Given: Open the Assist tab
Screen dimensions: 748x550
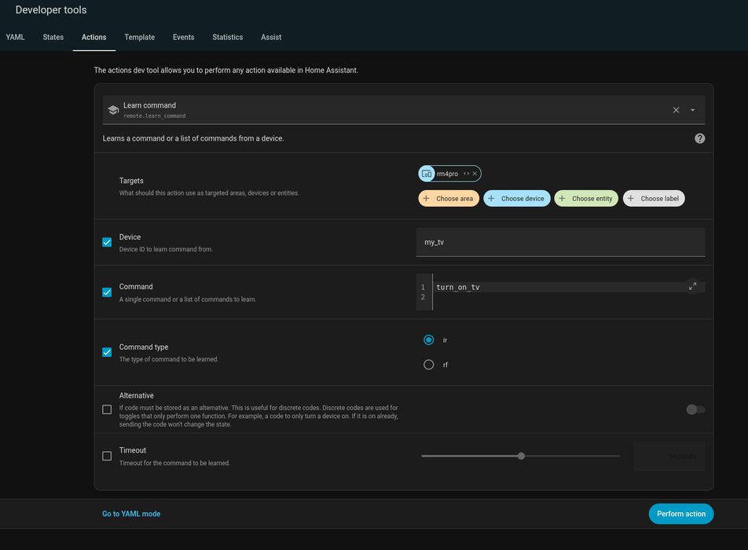Looking at the screenshot, I should (271, 37).
